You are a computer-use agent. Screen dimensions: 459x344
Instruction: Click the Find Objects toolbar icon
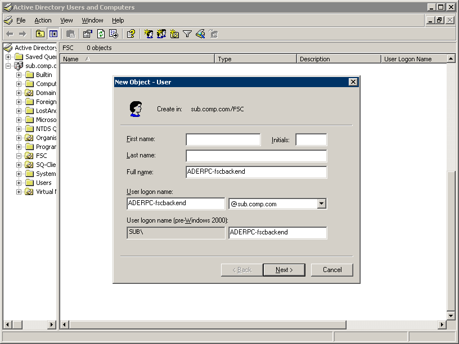[200, 34]
